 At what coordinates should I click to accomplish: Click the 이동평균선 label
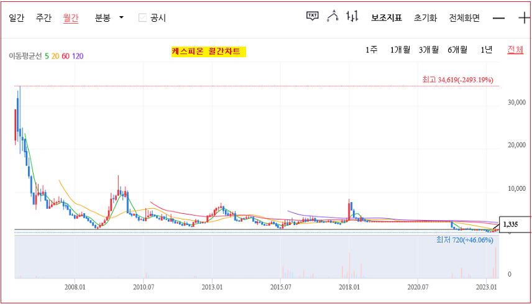pos(25,56)
